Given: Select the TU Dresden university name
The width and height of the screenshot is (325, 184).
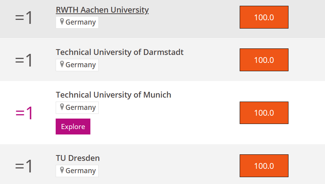Looking at the screenshot, I should point(78,158).
